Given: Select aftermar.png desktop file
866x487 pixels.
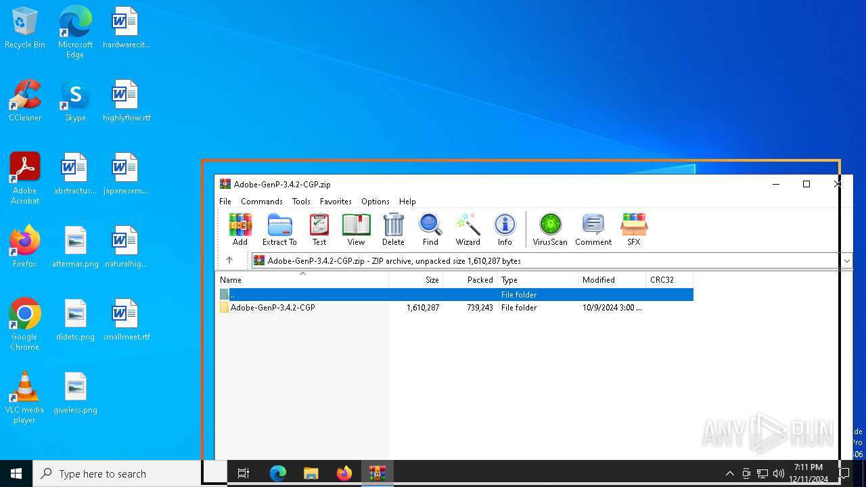Looking at the screenshot, I should point(75,247).
